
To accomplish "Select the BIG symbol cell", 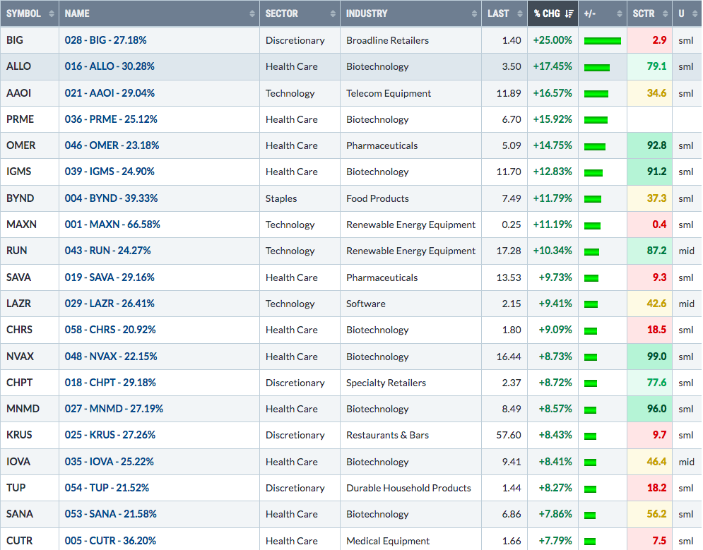I will coord(30,40).
